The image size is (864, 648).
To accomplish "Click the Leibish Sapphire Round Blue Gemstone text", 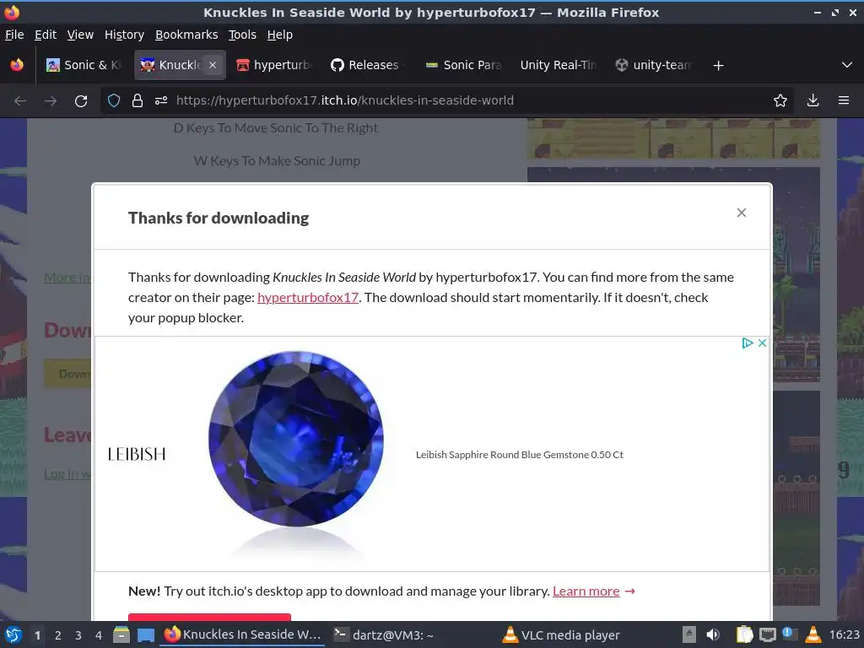I will pos(519,455).
